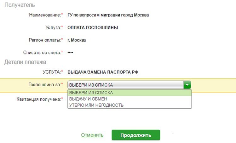Click the 'г. Москва' region value
Image resolution: width=236 pixels, height=143 pixels.
point(77,40)
